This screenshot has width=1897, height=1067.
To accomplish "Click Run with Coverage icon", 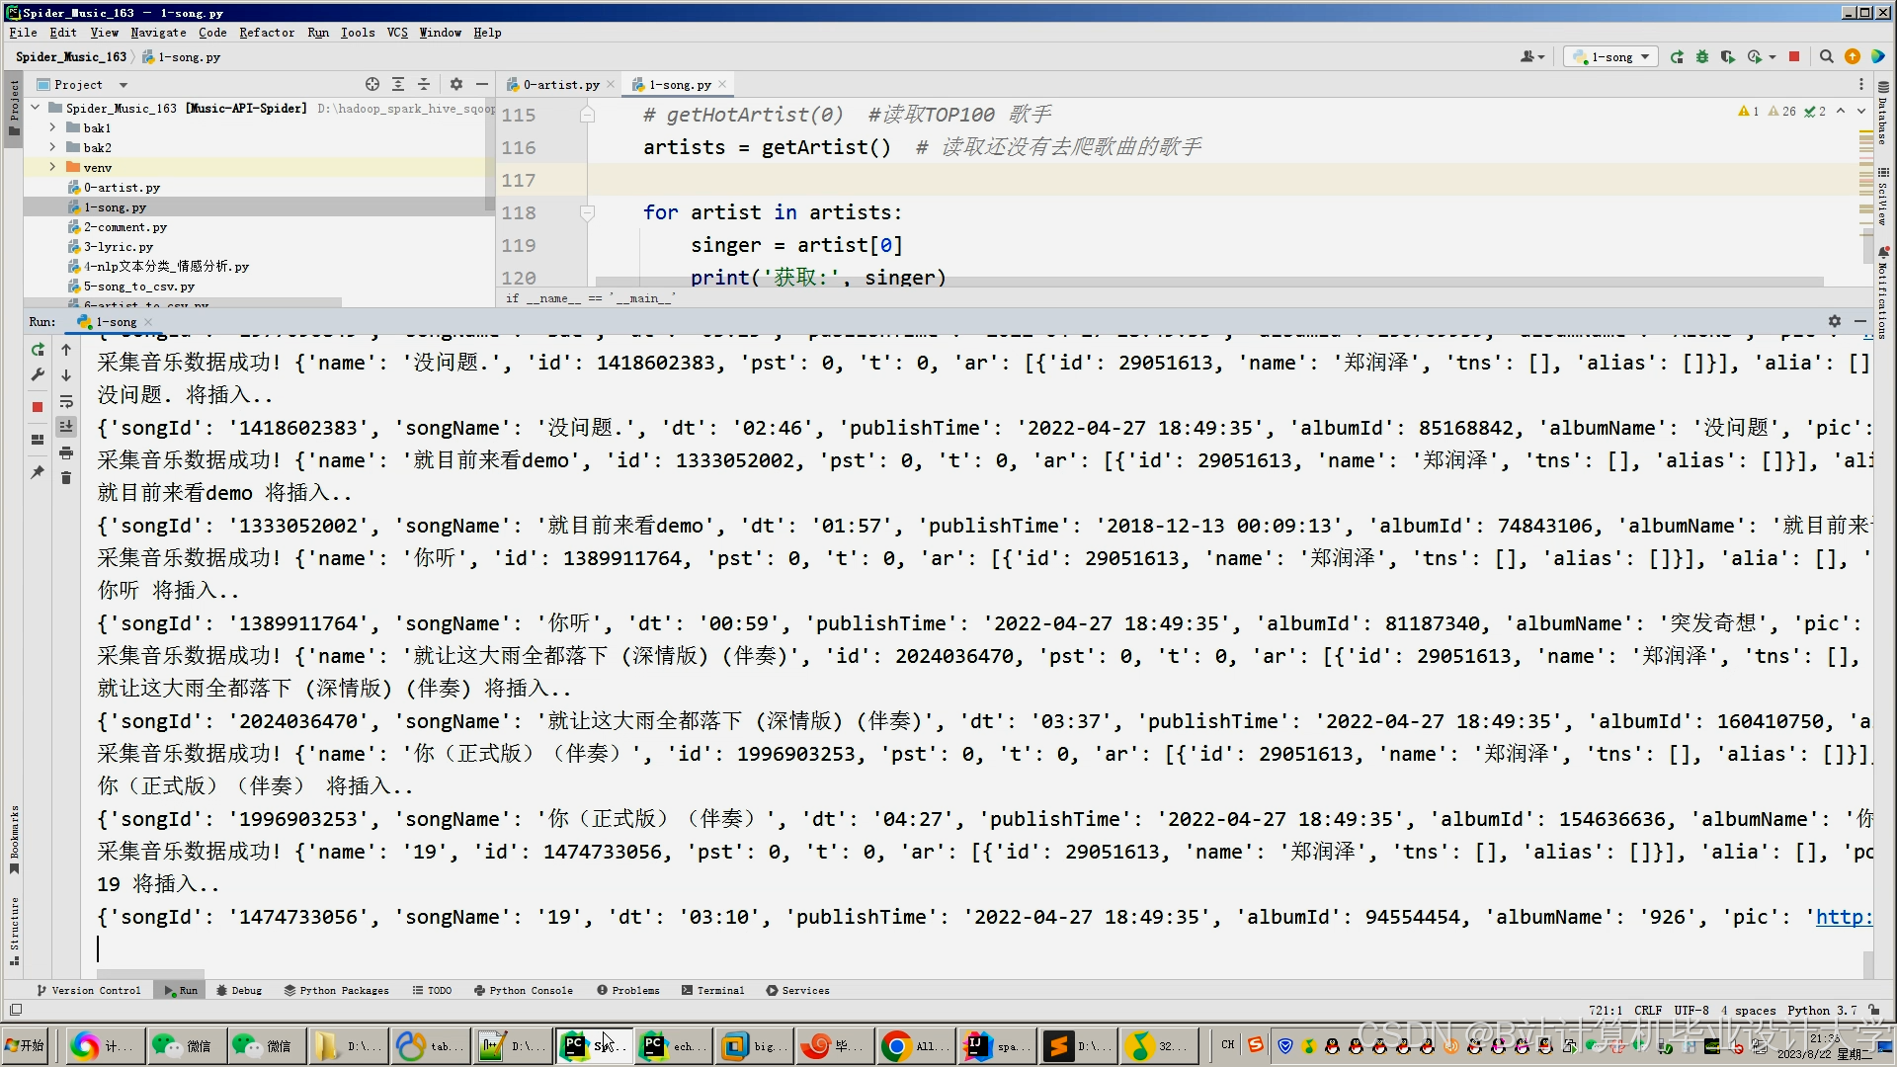I will point(1727,57).
